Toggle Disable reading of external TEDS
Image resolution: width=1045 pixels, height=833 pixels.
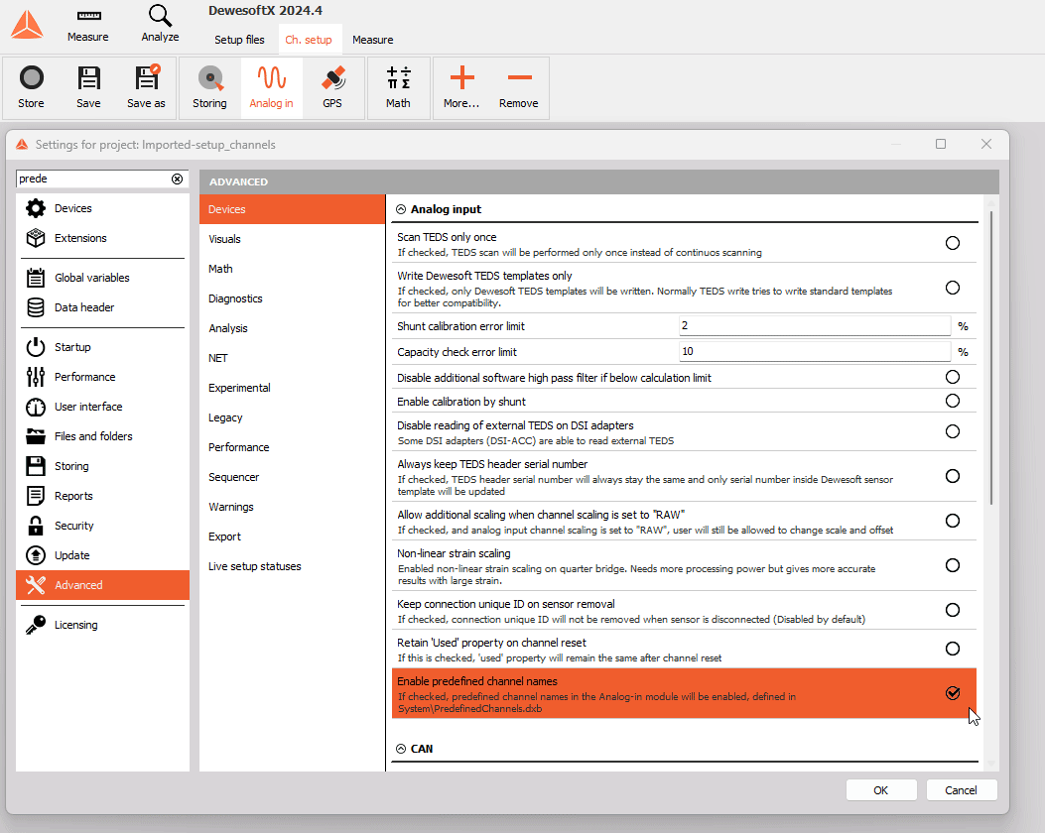[953, 431]
